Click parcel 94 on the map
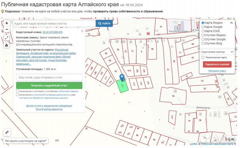This screenshot has width=240, height=148. click(x=154, y=140)
